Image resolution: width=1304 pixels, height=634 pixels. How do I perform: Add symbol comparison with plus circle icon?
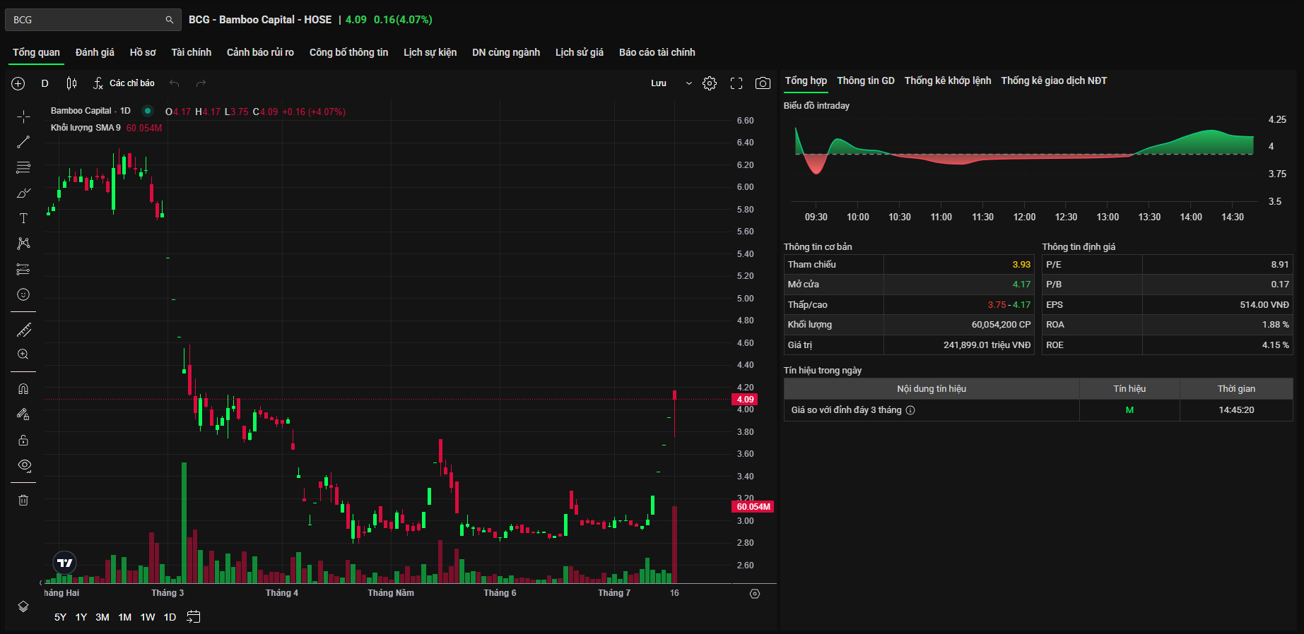18,83
